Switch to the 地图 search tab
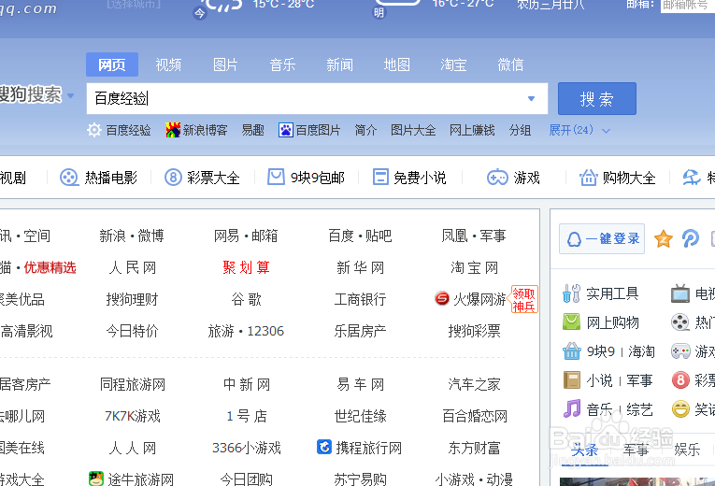 [396, 64]
